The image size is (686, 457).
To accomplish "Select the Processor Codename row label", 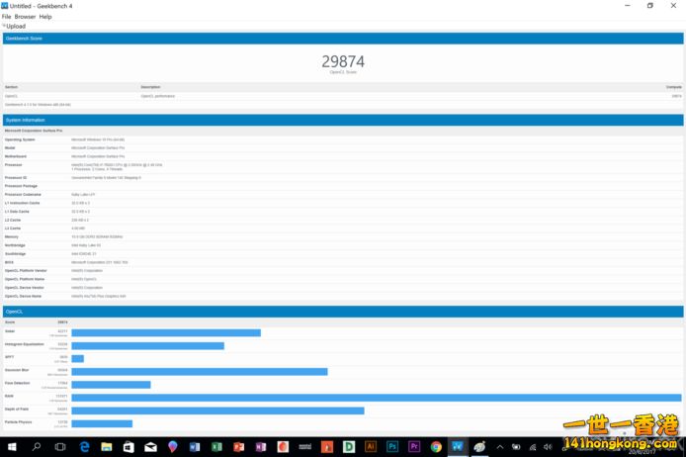I will point(23,194).
